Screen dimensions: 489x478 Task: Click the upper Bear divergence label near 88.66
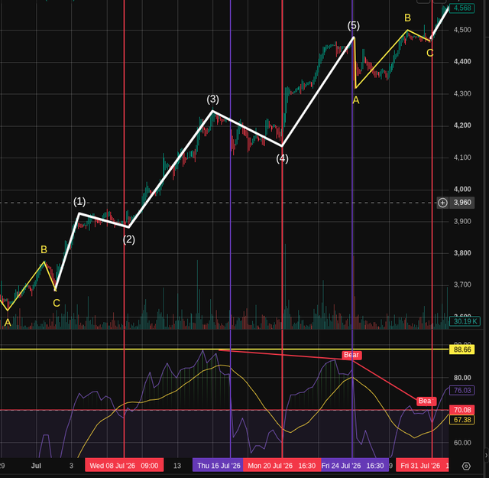point(351,355)
